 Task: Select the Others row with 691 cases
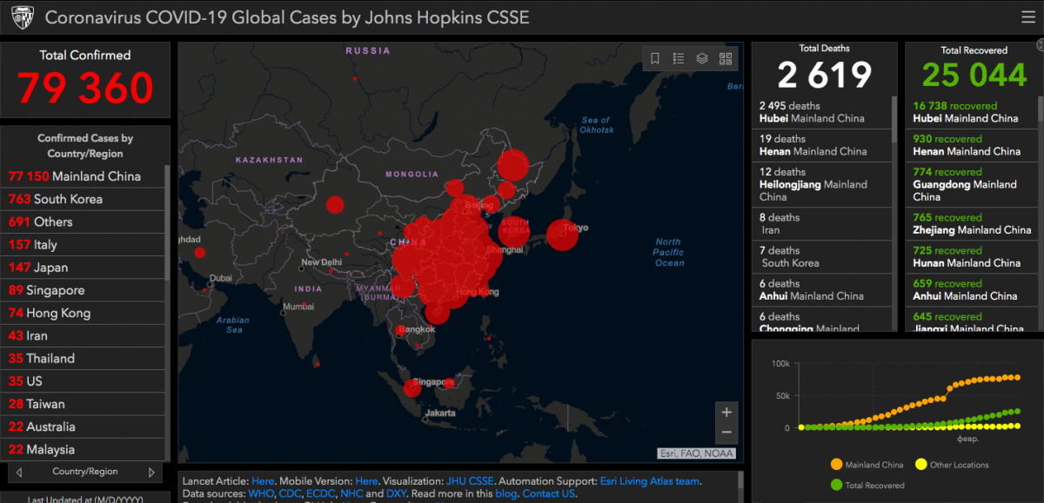(x=83, y=222)
